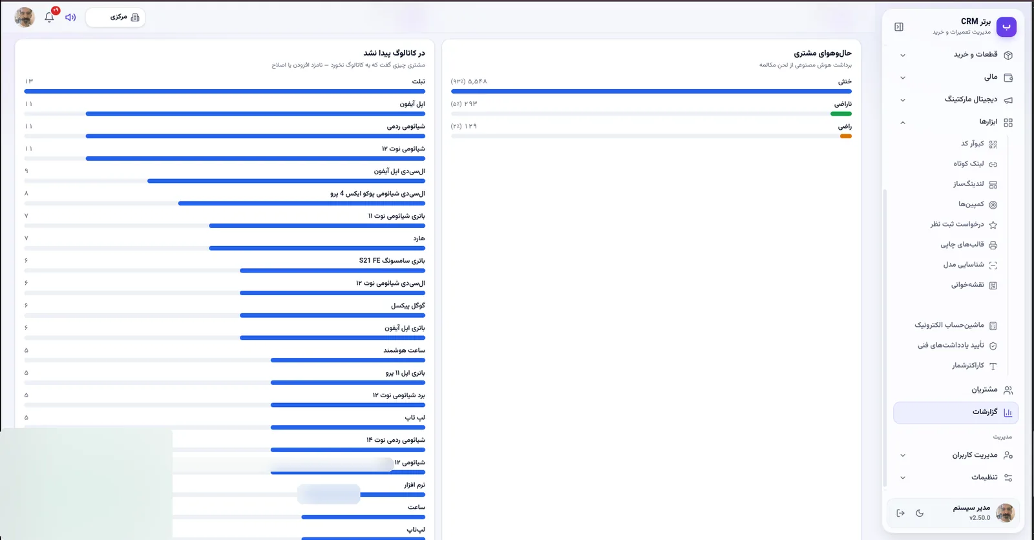Open the مدیر سیستم profile in sidebar footer

click(984, 513)
